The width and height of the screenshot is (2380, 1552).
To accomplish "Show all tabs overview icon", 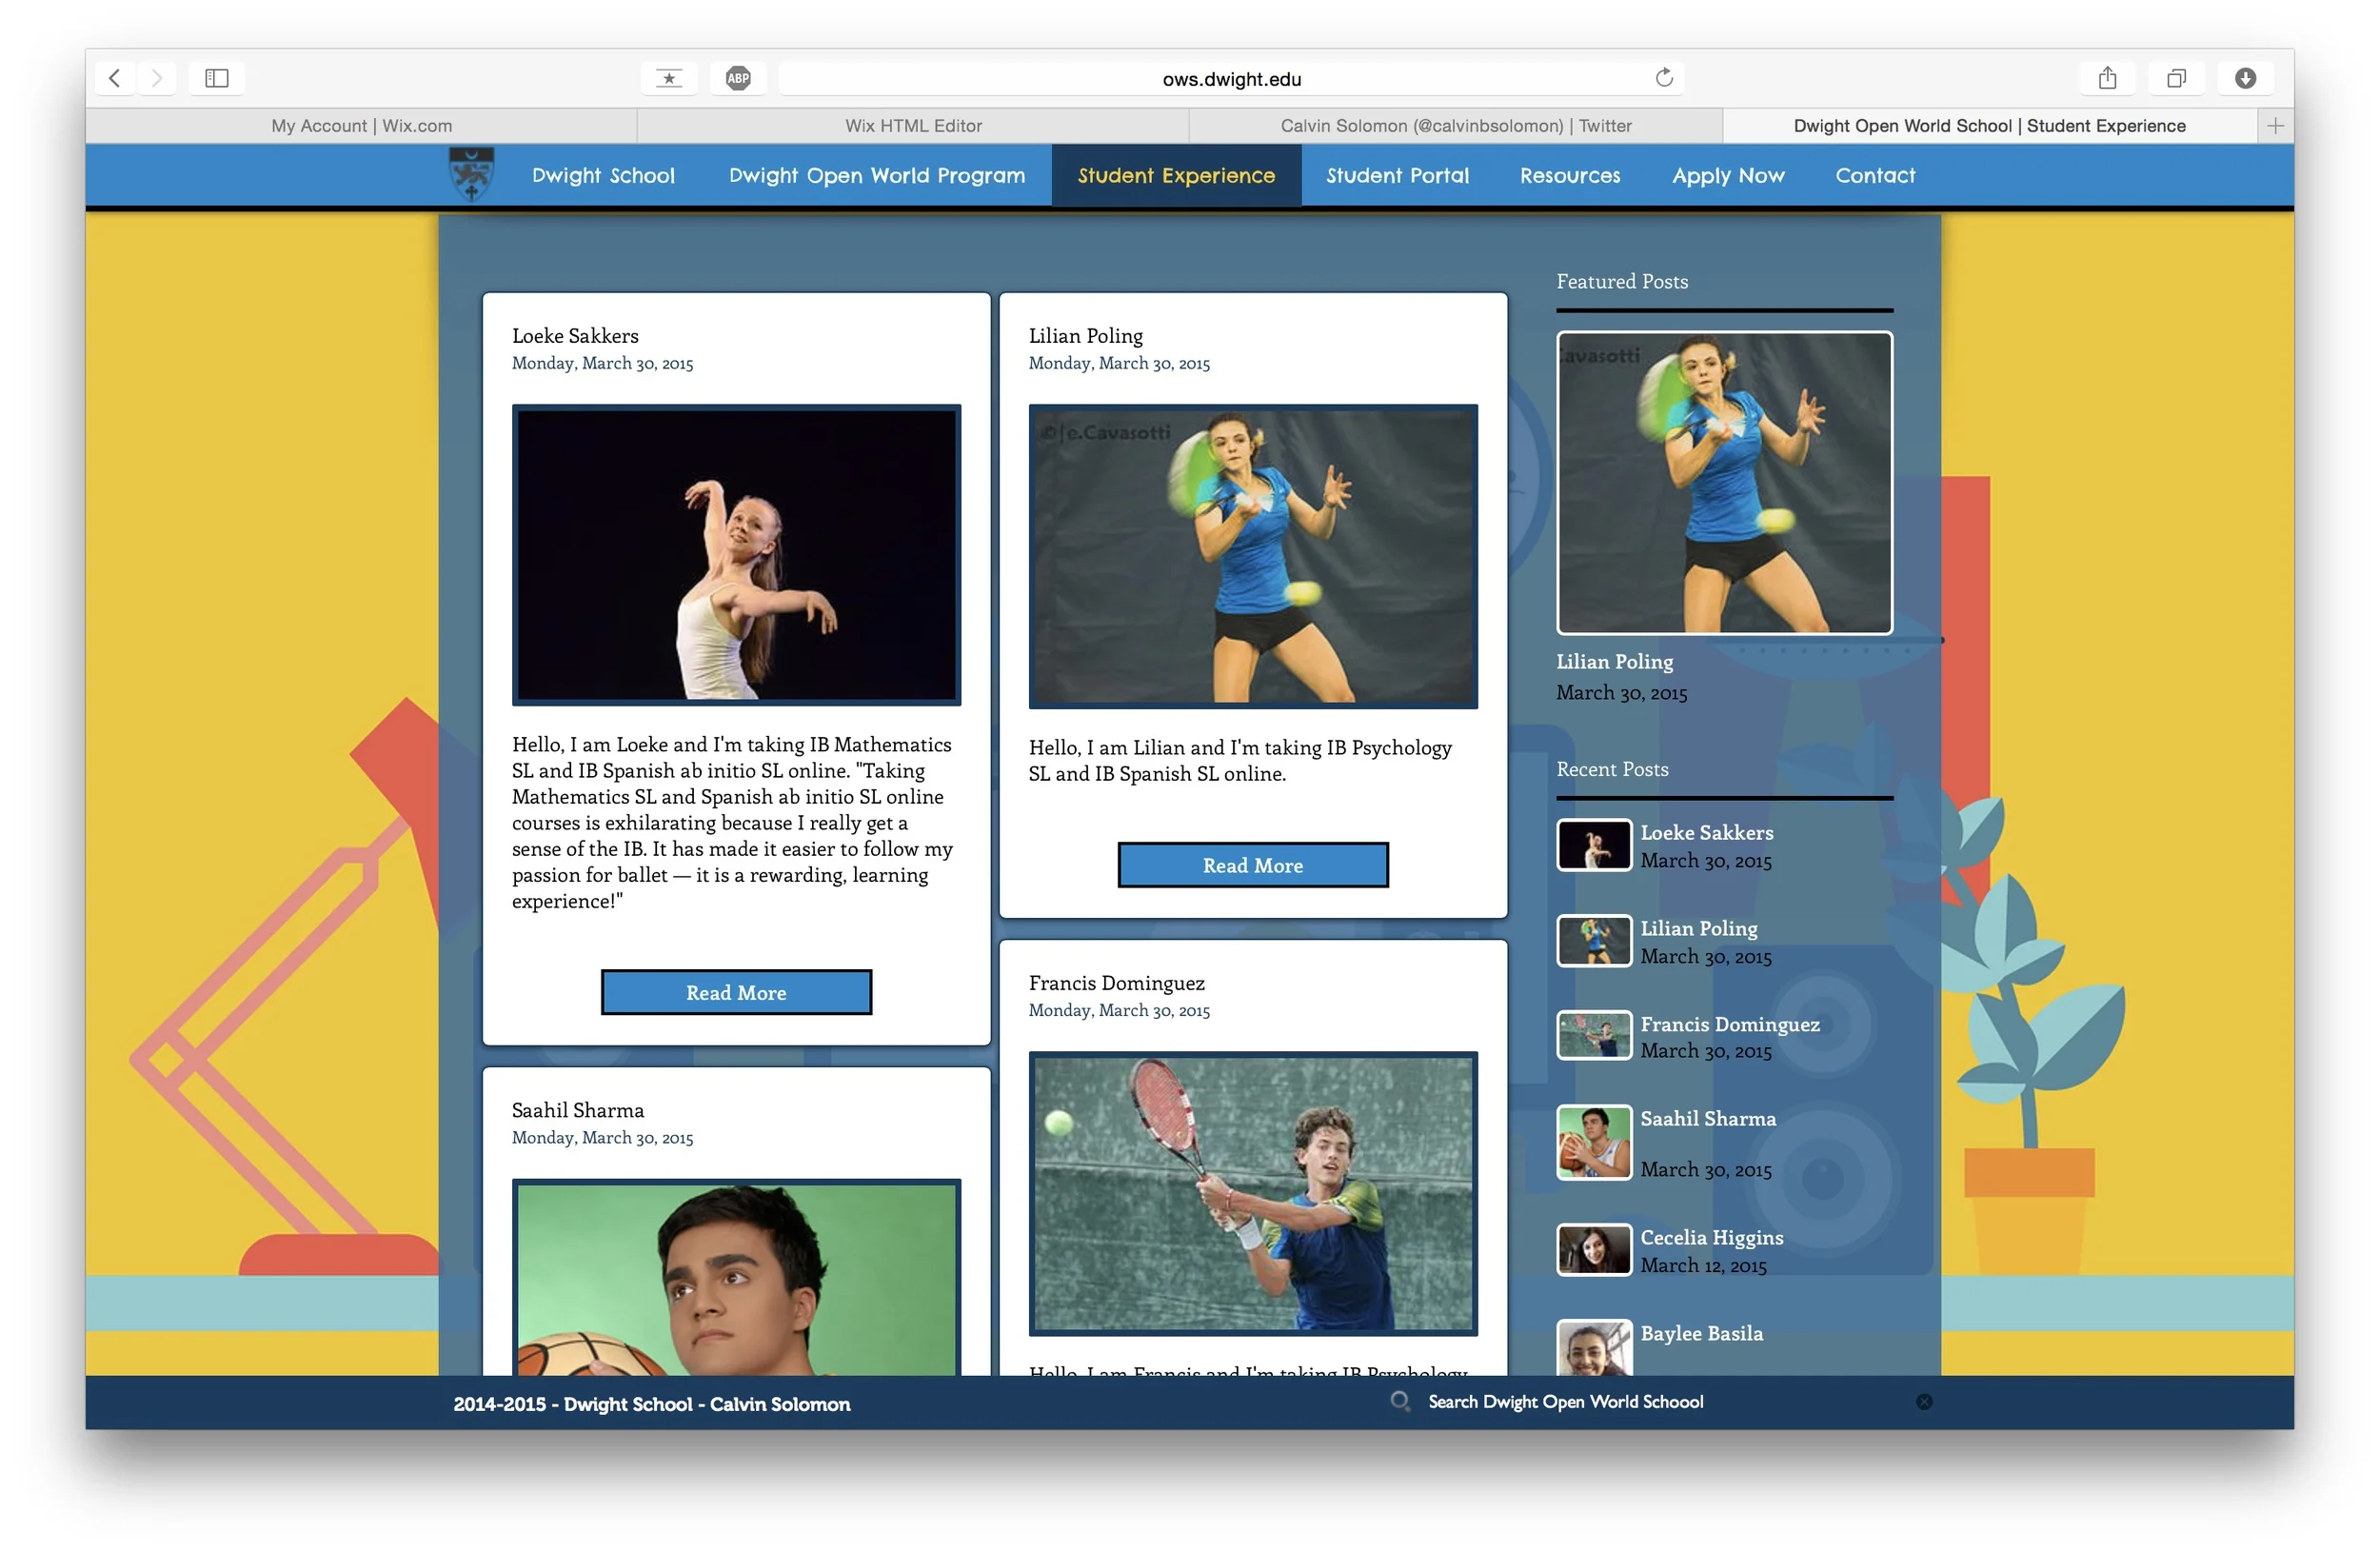I will tap(2176, 78).
